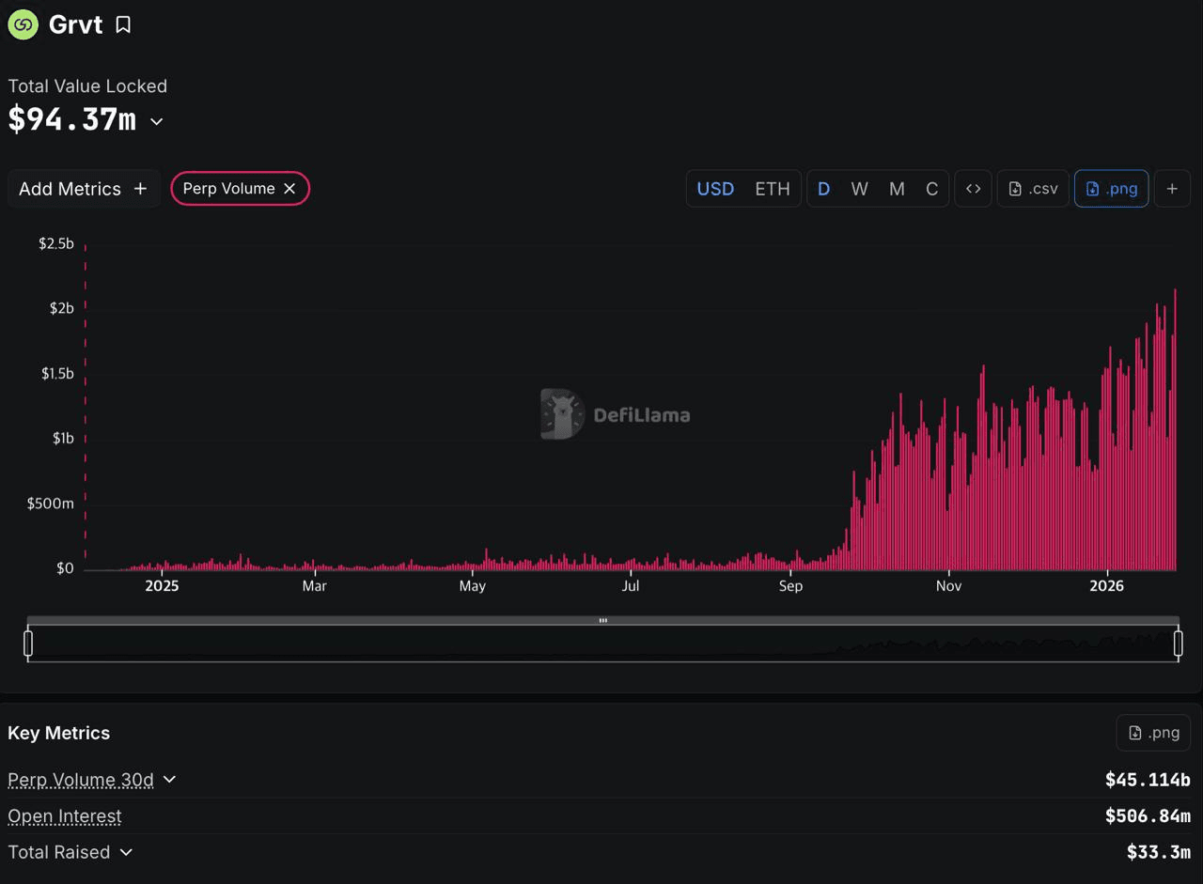Screen dimensions: 1203x884
Task: Open the embed code icon button
Action: click(x=973, y=189)
